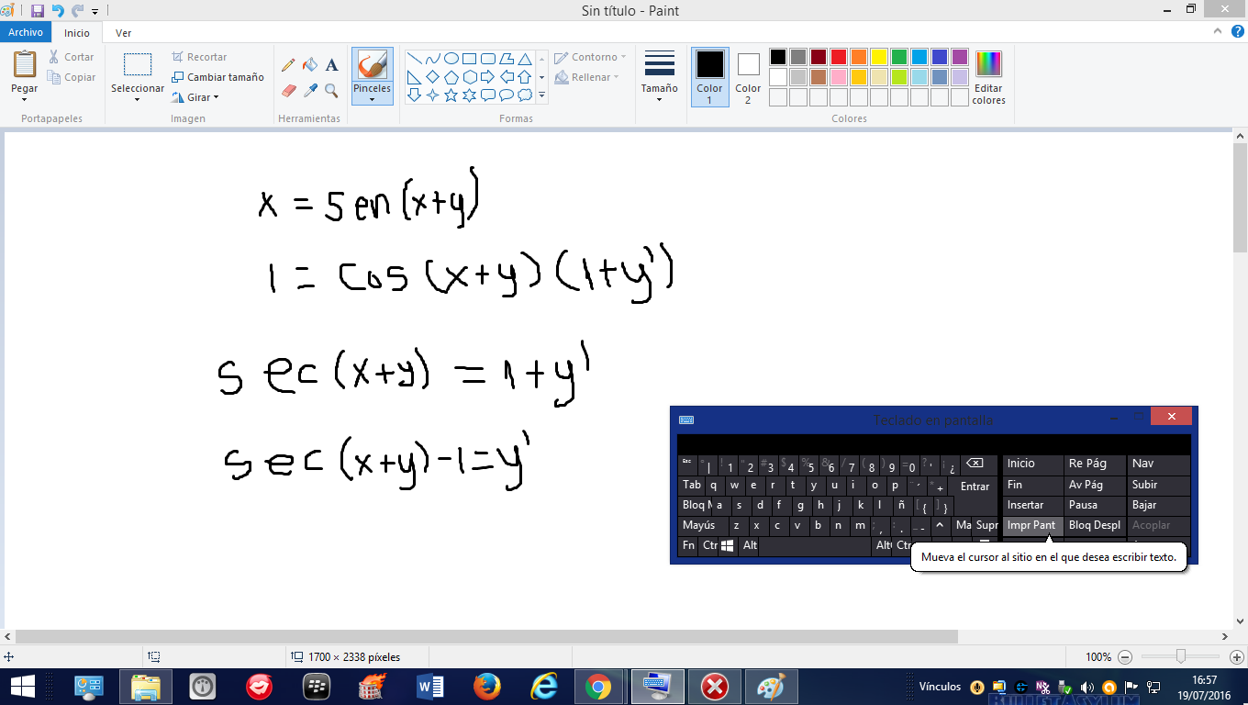Open the Archivo menu
The width and height of the screenshot is (1248, 705).
click(x=26, y=32)
